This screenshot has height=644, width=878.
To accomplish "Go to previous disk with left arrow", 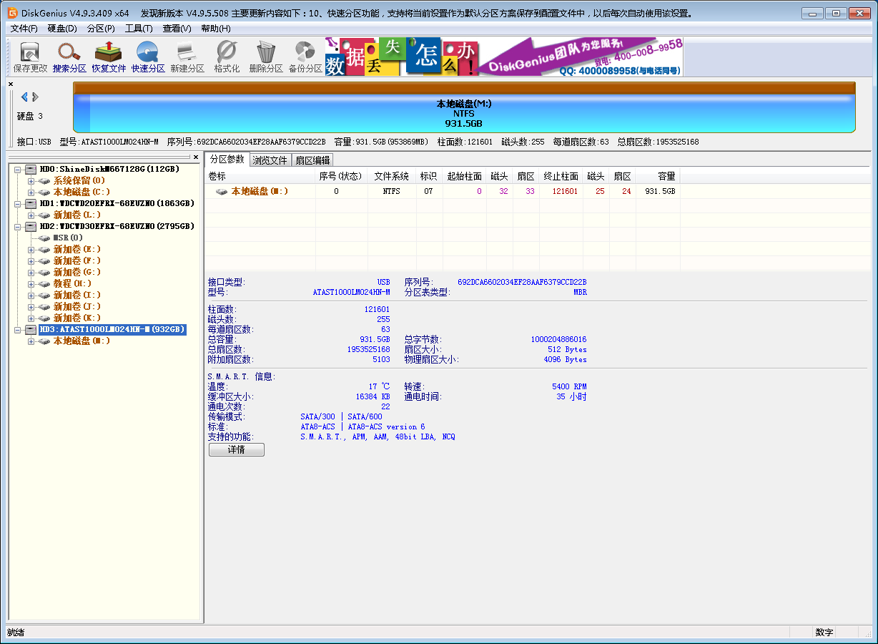I will [24, 97].
